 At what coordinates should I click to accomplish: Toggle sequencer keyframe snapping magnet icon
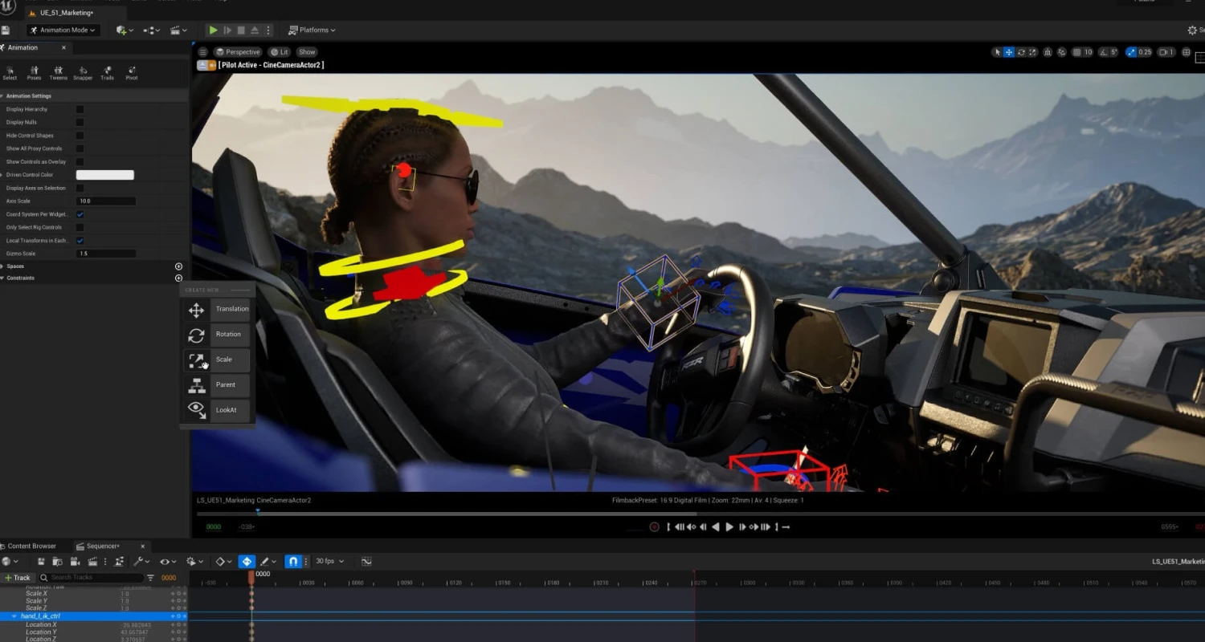coord(293,561)
